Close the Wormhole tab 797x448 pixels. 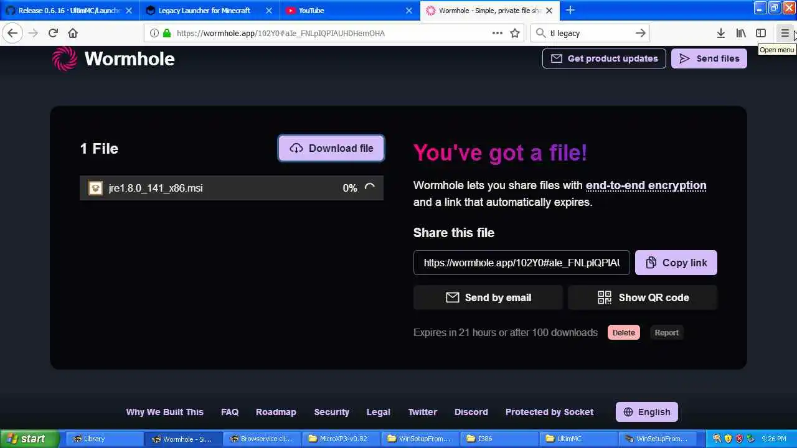549,11
